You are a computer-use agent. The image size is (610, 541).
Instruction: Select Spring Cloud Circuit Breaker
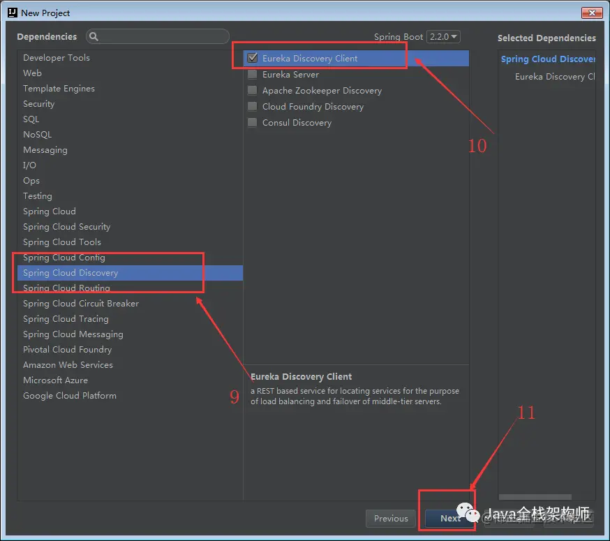[130, 303]
